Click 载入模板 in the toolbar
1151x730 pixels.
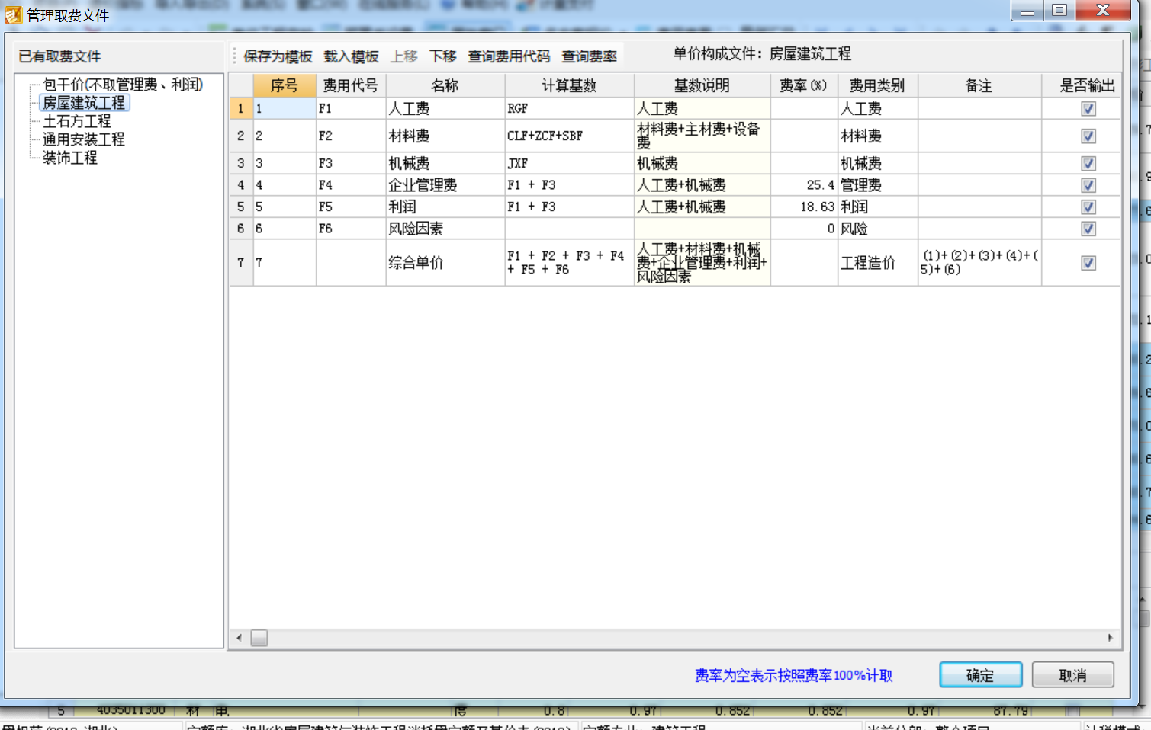tap(351, 56)
